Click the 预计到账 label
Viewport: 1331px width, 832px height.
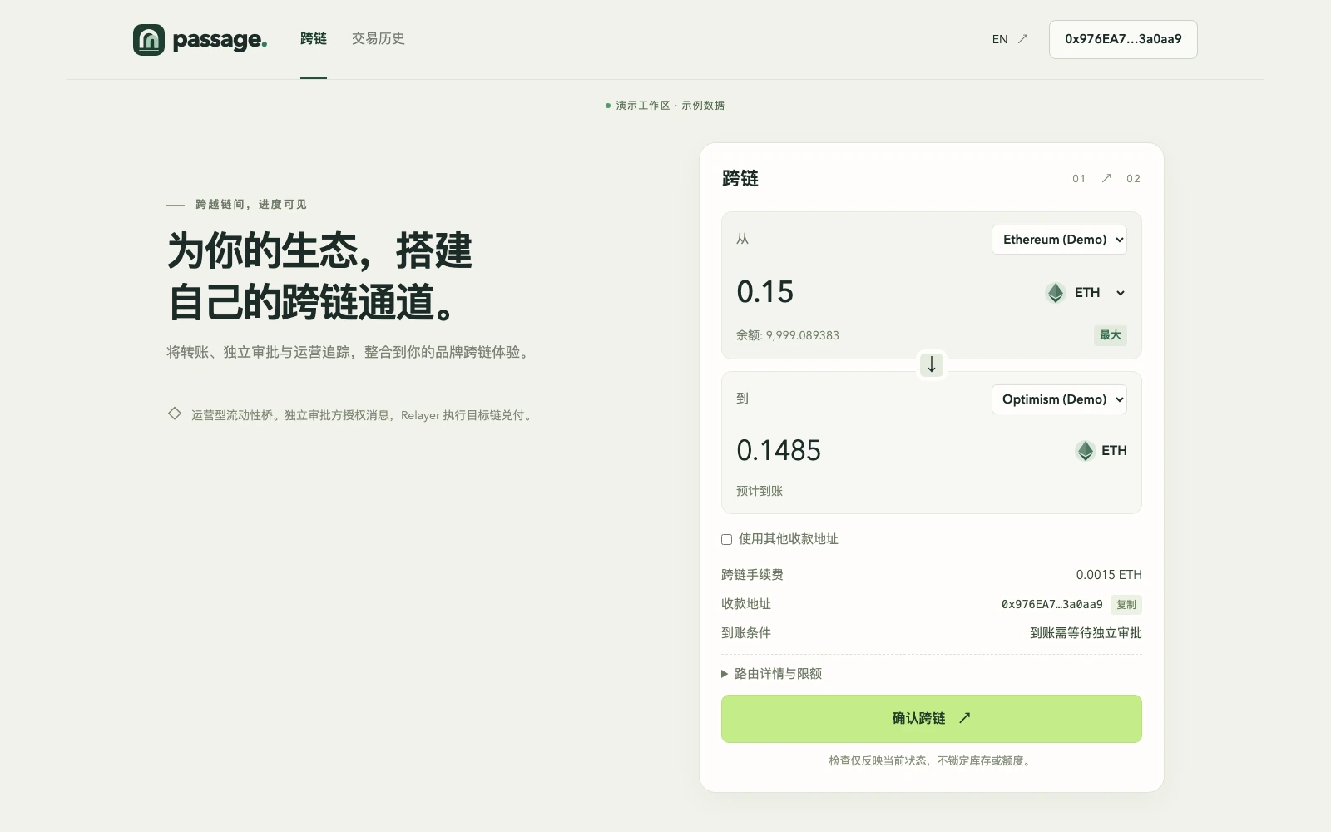(760, 491)
